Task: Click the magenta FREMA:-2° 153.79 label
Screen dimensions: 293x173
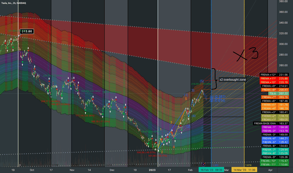Action: pyautogui.click(x=275, y=131)
